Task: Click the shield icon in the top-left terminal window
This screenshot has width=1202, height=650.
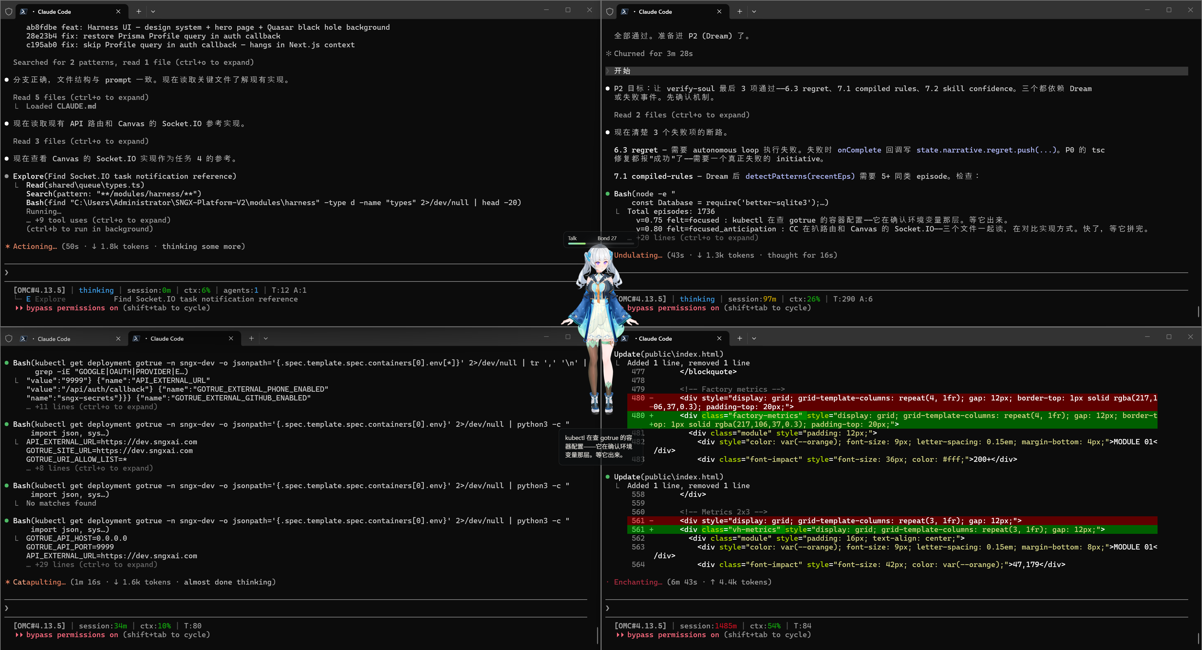Action: [8, 12]
